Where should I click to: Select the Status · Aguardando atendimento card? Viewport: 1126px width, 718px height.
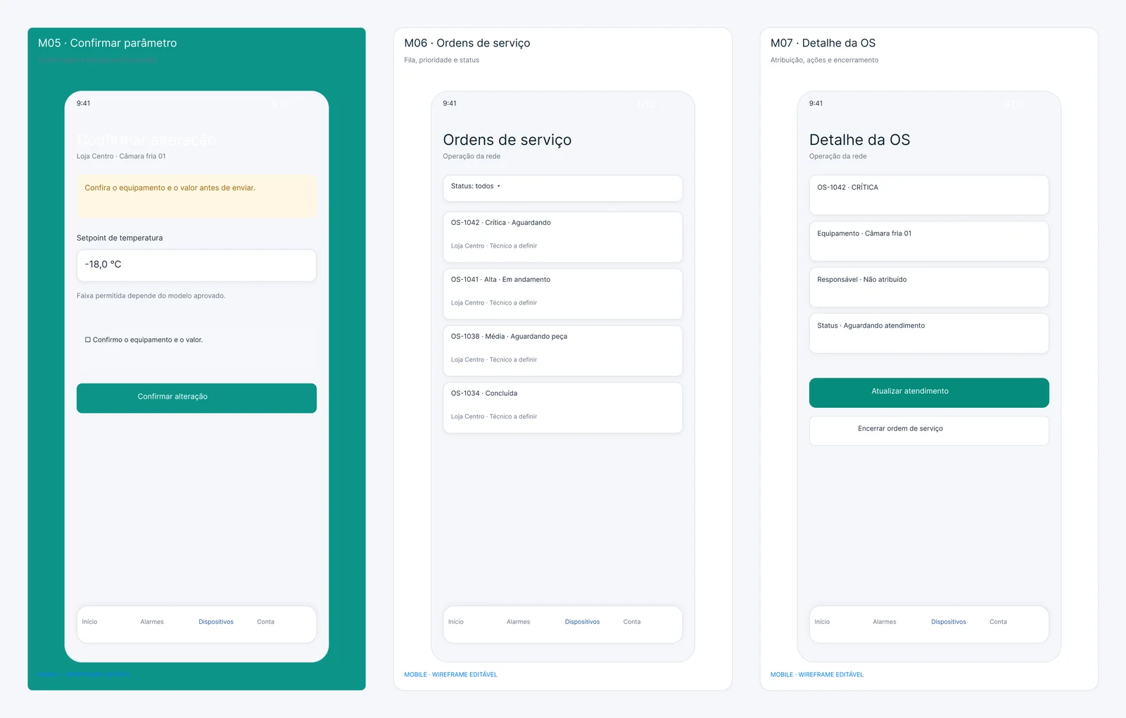pyautogui.click(x=929, y=333)
